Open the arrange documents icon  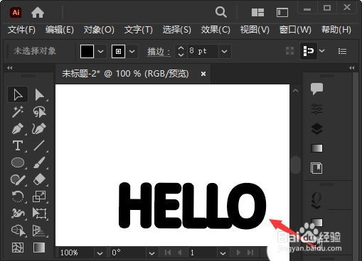click(257, 12)
